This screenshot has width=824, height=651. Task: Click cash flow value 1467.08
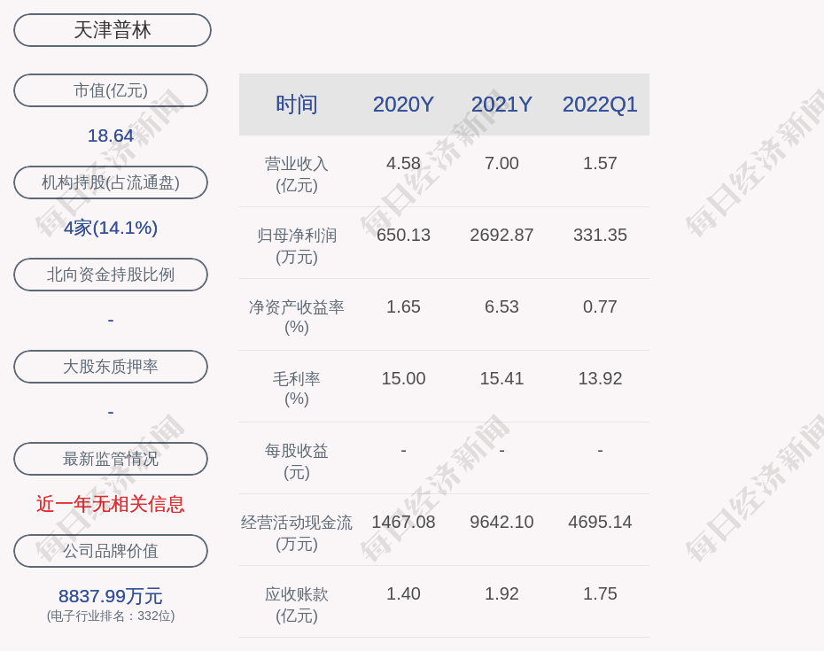(404, 522)
